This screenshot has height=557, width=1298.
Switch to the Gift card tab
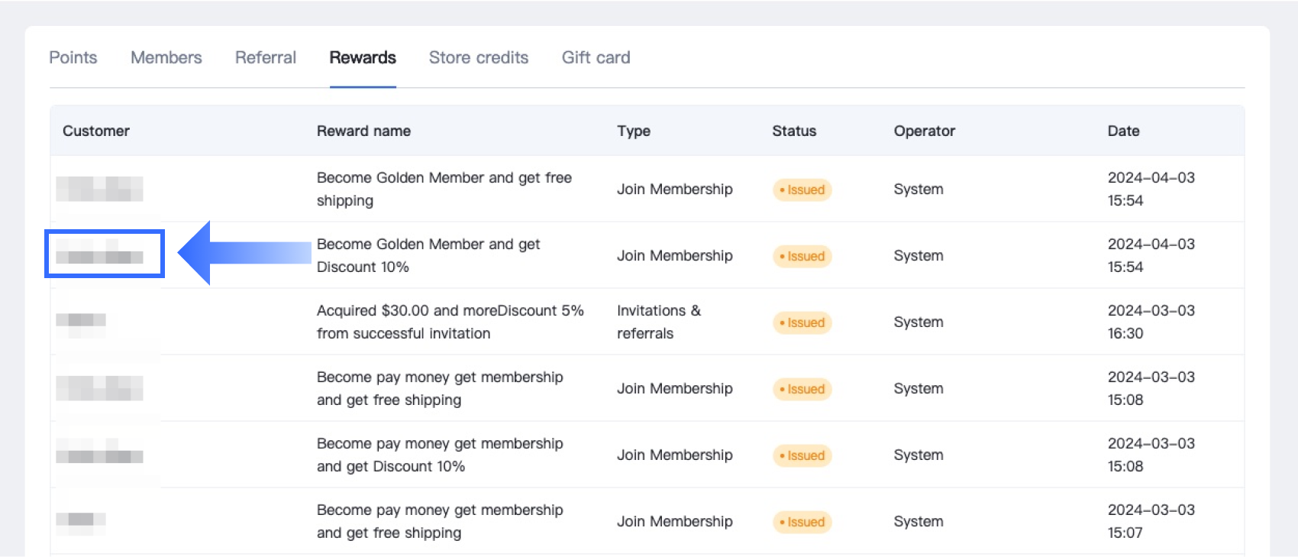[596, 57]
